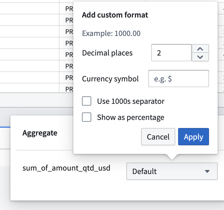
Task: Click the Use 1000s separator label text
Action: (131, 101)
